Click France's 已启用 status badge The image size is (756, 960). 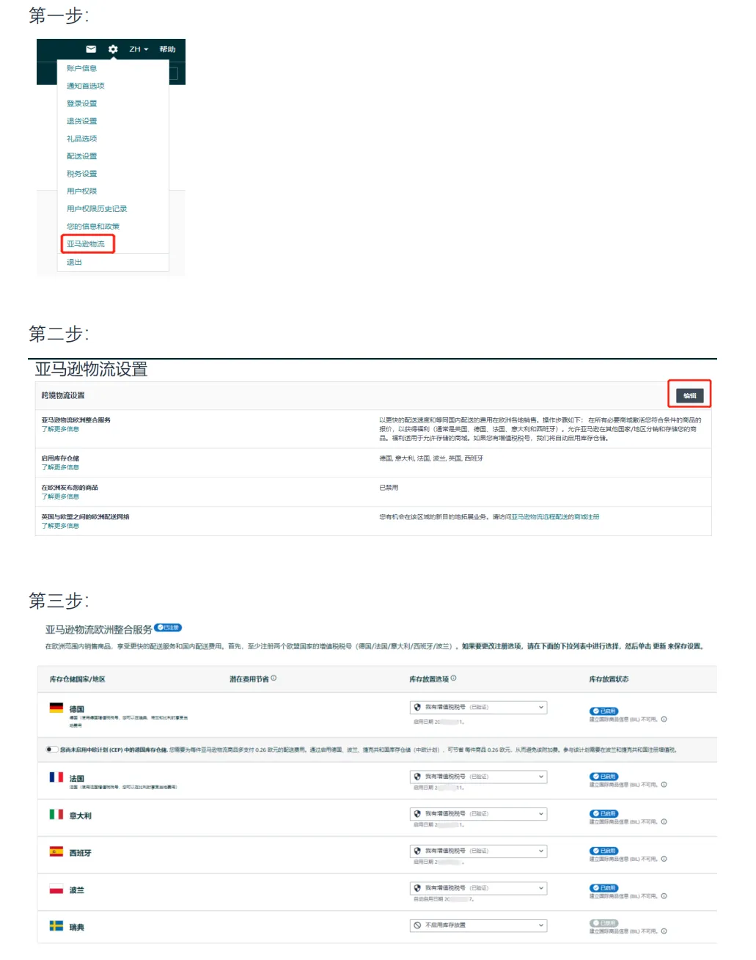click(604, 777)
